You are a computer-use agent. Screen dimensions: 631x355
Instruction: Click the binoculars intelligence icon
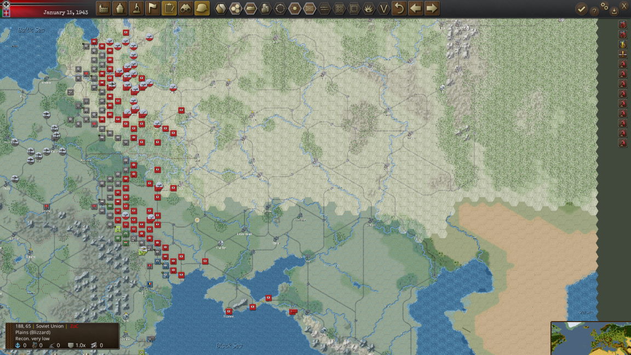[186, 8]
